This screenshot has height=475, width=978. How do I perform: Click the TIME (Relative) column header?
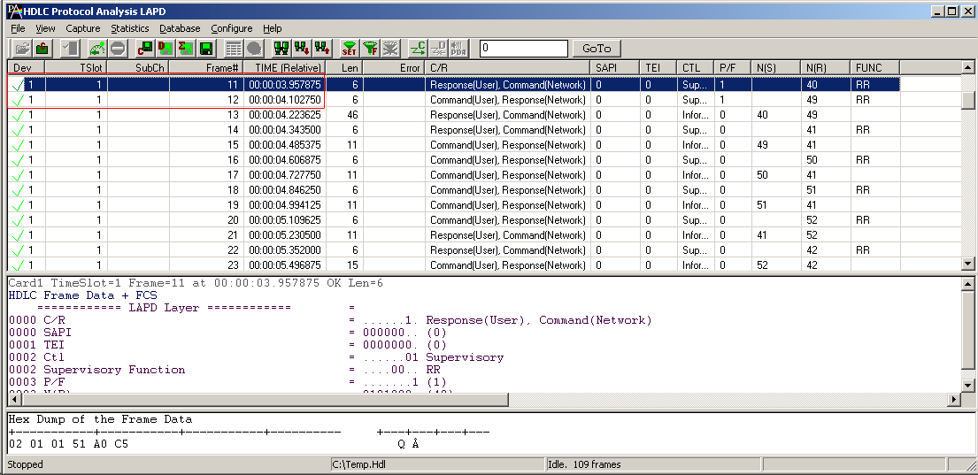point(284,67)
